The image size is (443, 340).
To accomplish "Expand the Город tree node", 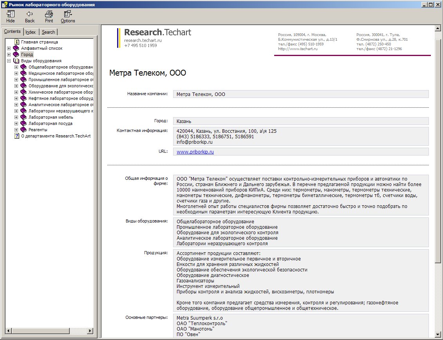I will pos(9,54).
